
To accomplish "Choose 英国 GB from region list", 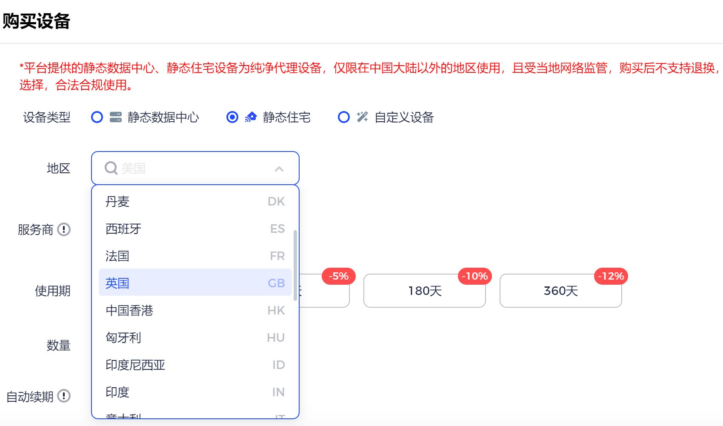I will click(195, 282).
